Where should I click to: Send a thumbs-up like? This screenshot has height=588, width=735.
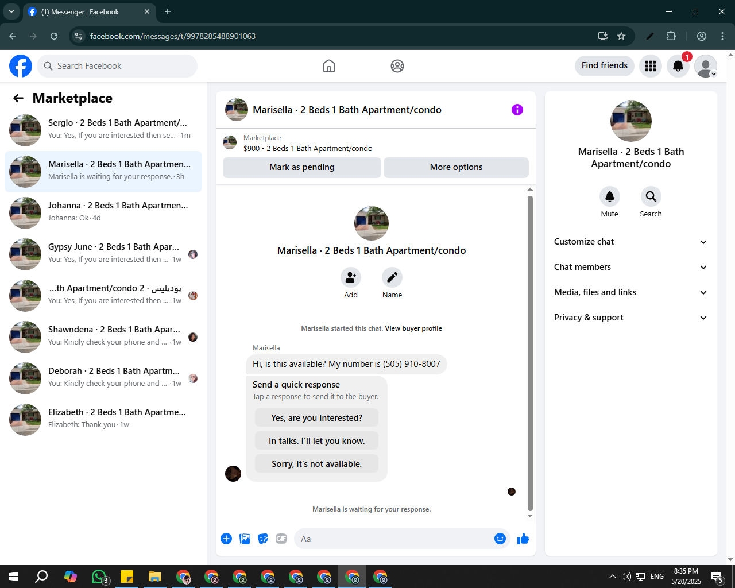(523, 539)
